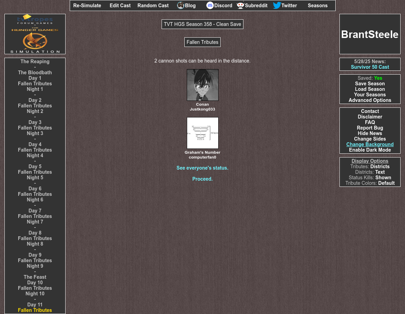Open See everyone's status link
The image size is (405, 314).
[x=202, y=168]
